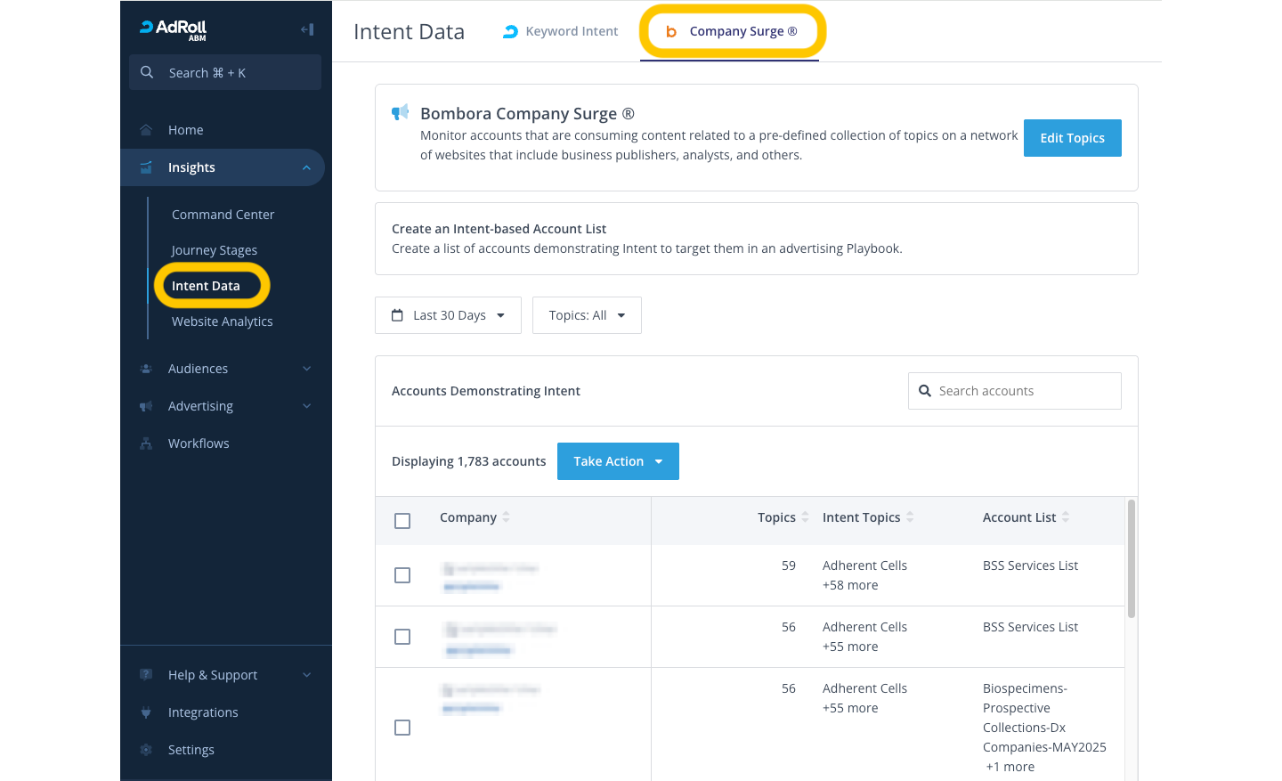
Task: Open the Topics: All filter dropdown
Action: (587, 315)
